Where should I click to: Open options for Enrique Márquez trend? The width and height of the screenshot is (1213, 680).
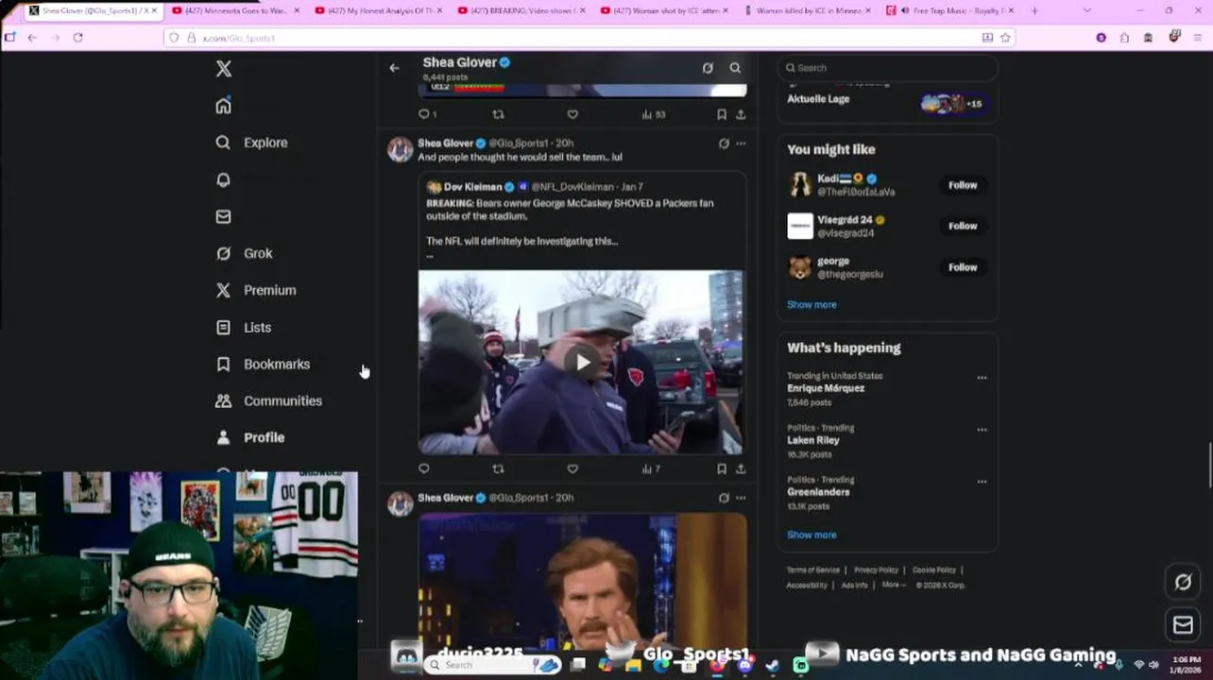tap(982, 378)
